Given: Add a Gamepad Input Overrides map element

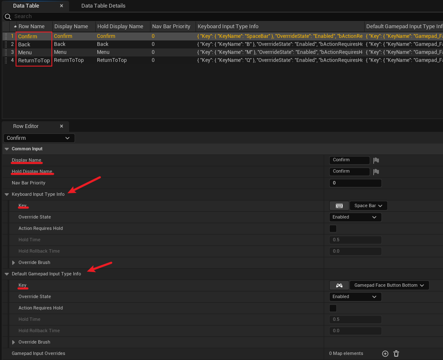Looking at the screenshot, I should (x=385, y=354).
